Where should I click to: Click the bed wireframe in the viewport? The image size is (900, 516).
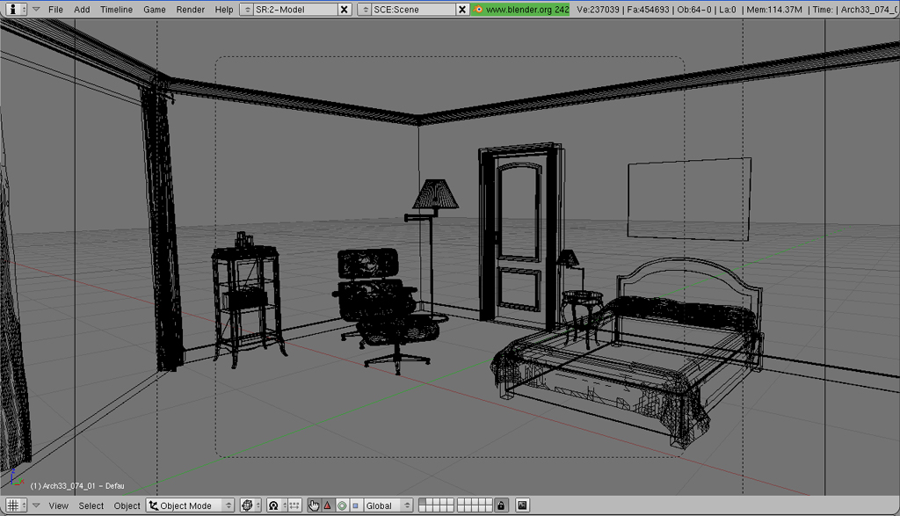point(627,352)
